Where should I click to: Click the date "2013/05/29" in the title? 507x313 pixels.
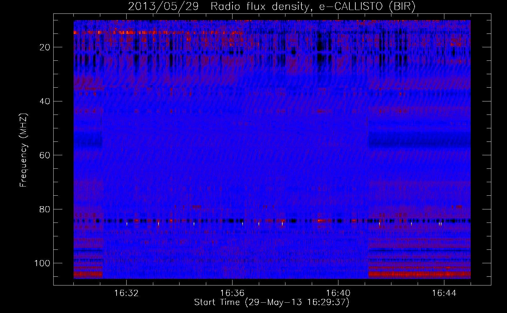(x=163, y=6)
